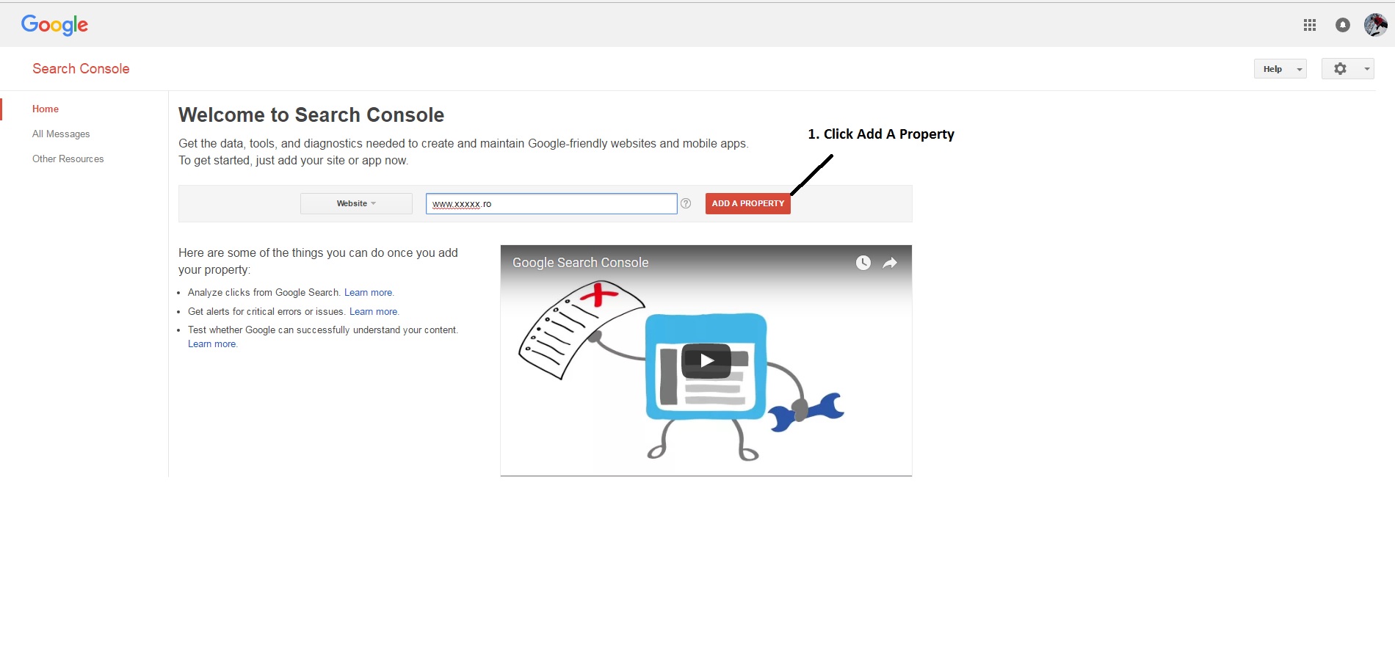The image size is (1395, 662).
Task: Select Home in the sidebar
Action: pos(46,109)
